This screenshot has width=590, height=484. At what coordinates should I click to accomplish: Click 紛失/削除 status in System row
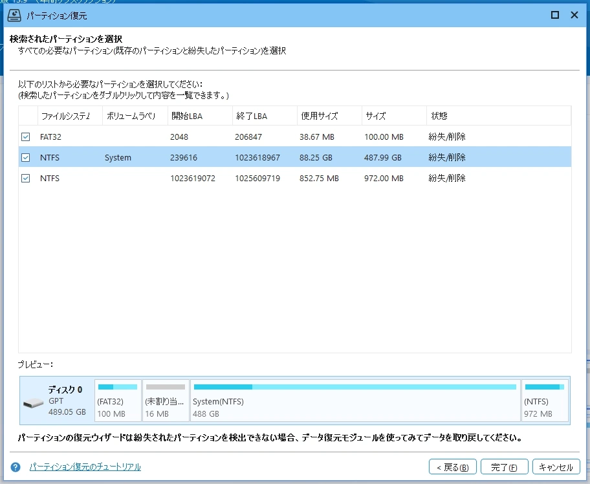point(447,157)
